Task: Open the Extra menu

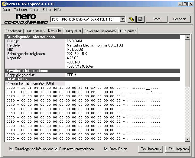Action: 47,10
